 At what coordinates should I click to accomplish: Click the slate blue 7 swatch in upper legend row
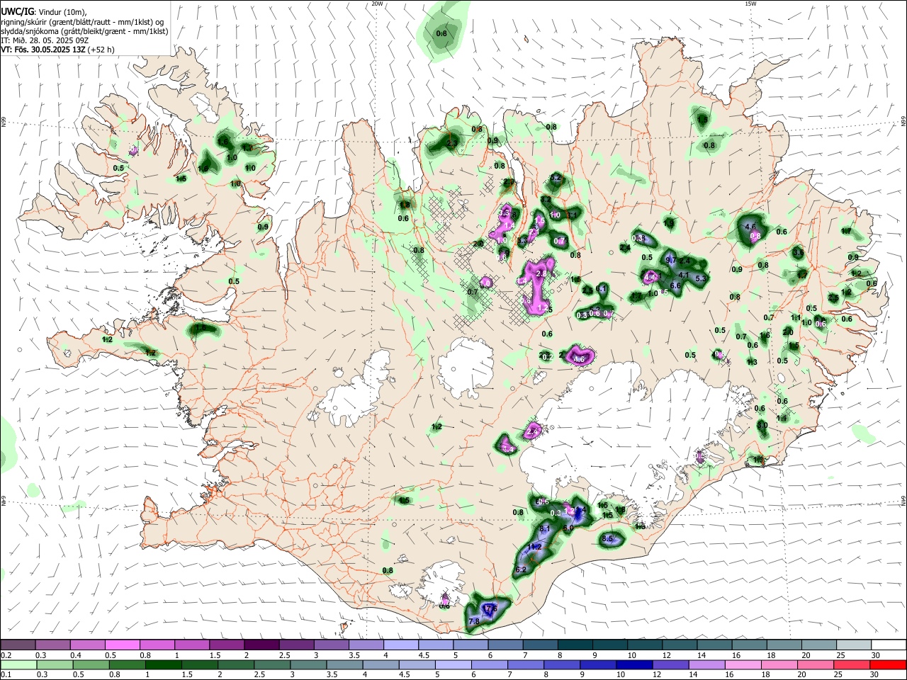tap(541, 645)
